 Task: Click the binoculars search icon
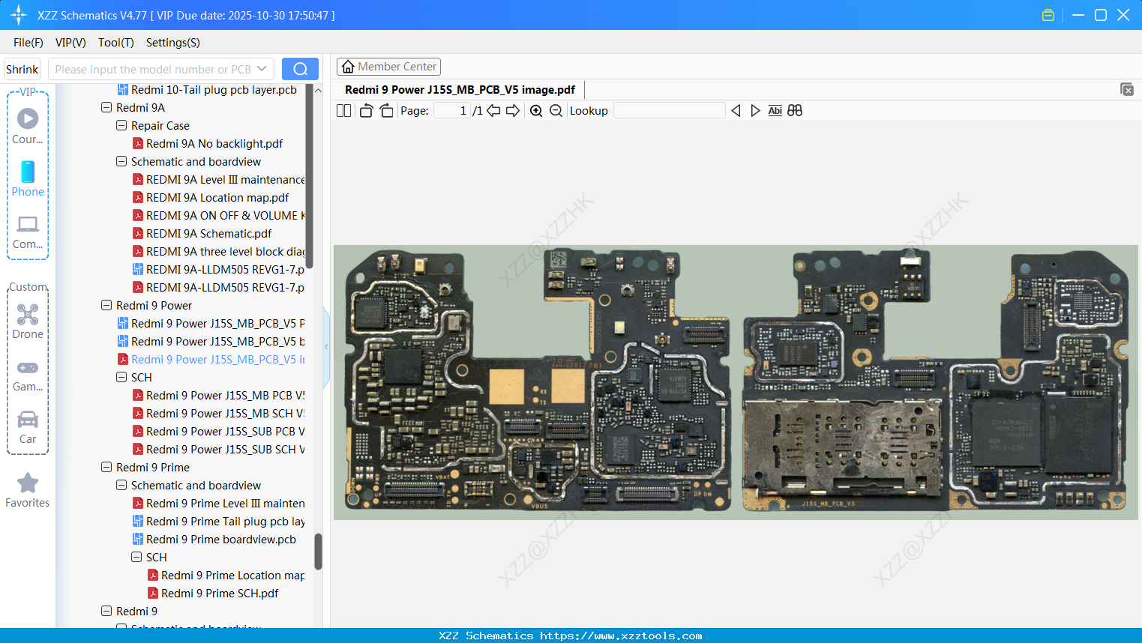[795, 110]
